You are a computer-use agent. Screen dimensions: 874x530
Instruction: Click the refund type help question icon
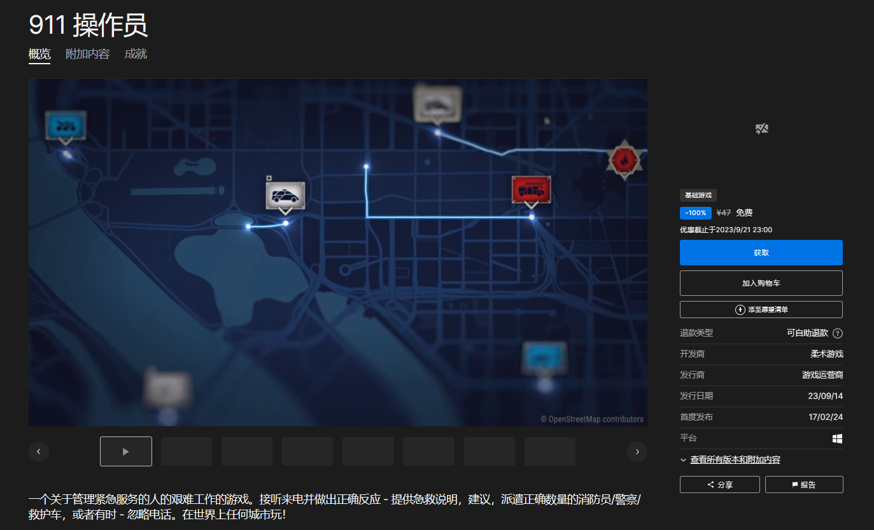point(838,333)
